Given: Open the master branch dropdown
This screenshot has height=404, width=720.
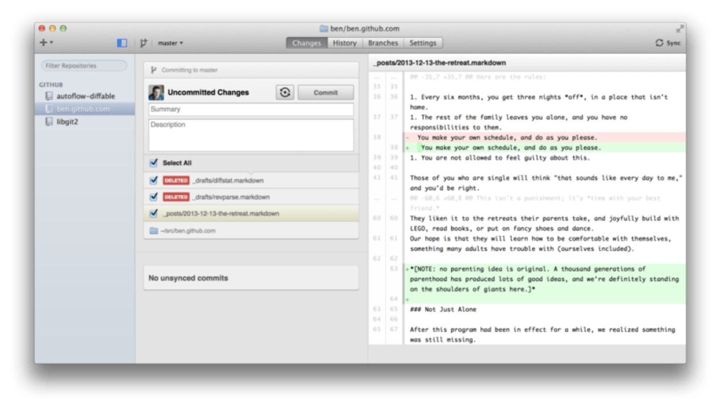Looking at the screenshot, I should click(x=171, y=43).
